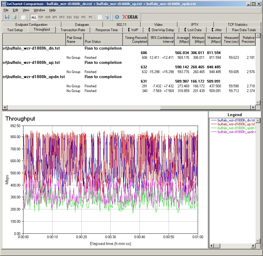This screenshot has width=263, height=256.
Task: Click the legend scroll-down arrow
Action: tap(258, 241)
